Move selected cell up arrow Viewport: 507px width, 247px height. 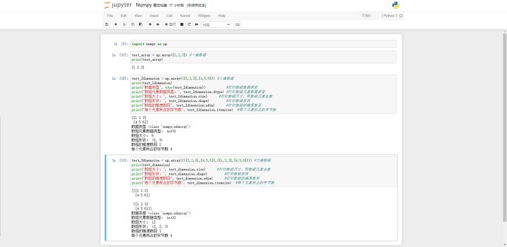[150, 25]
